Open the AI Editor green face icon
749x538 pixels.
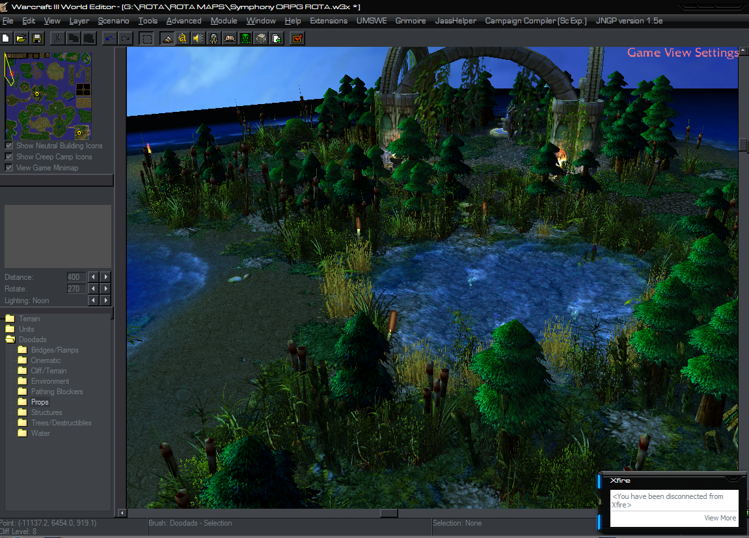click(245, 38)
